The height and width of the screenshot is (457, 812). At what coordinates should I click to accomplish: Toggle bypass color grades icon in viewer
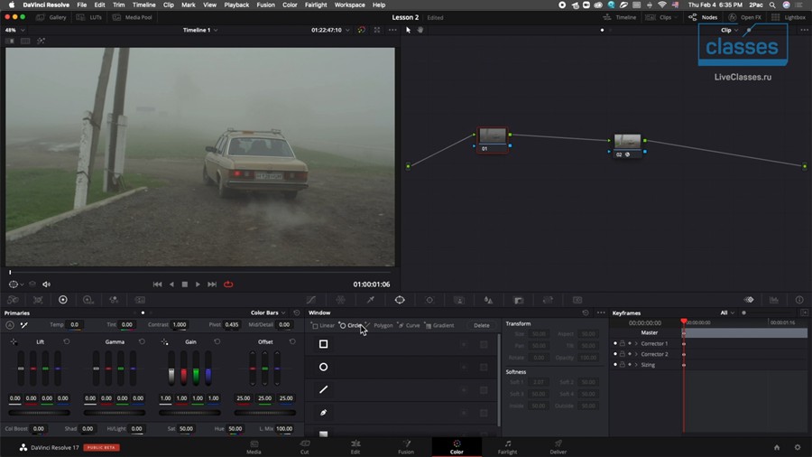tap(361, 30)
